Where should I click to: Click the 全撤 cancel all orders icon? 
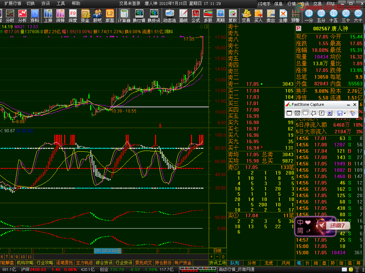(283, 16)
